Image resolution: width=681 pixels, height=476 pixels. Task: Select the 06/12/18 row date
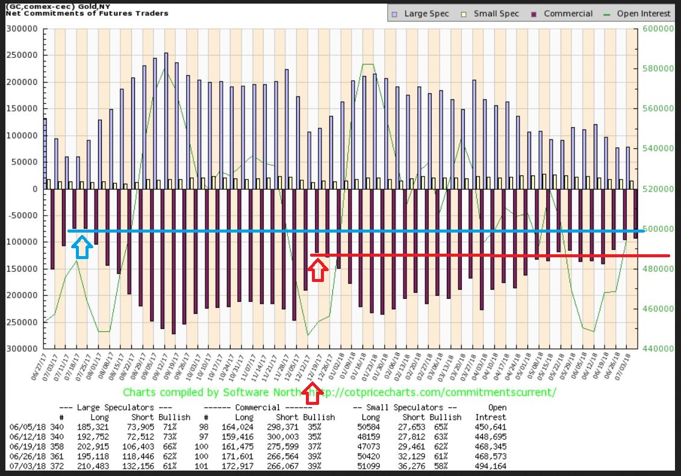(27, 436)
